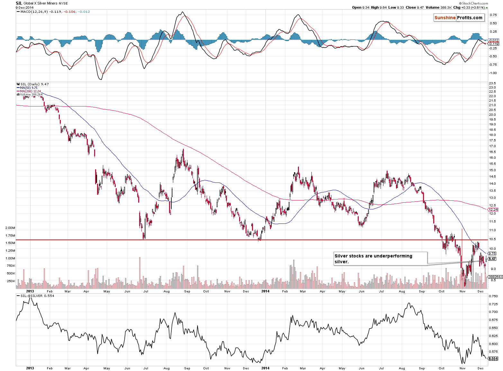Click the 'Open 9.34' value in header
The width and height of the screenshot is (503, 371).
pos(361,7)
